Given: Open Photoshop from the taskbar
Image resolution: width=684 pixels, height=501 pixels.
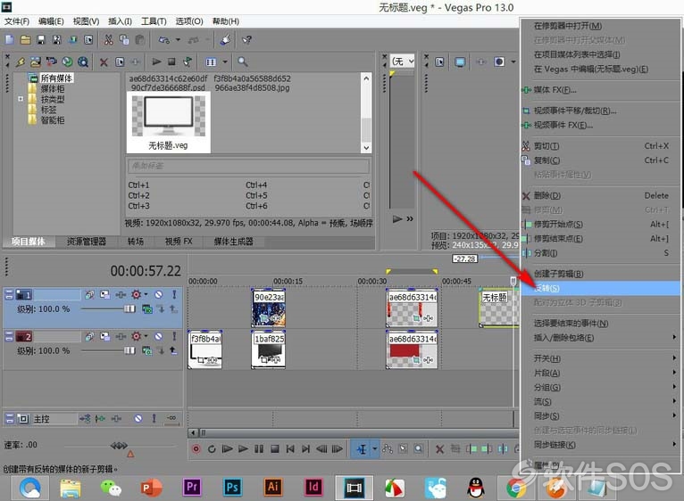Looking at the screenshot, I should pyautogui.click(x=231, y=487).
